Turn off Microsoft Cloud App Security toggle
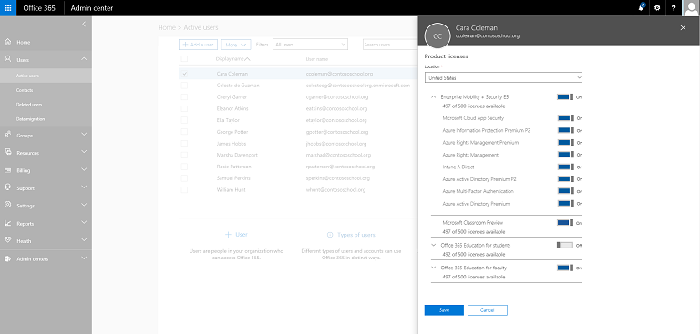 click(565, 118)
